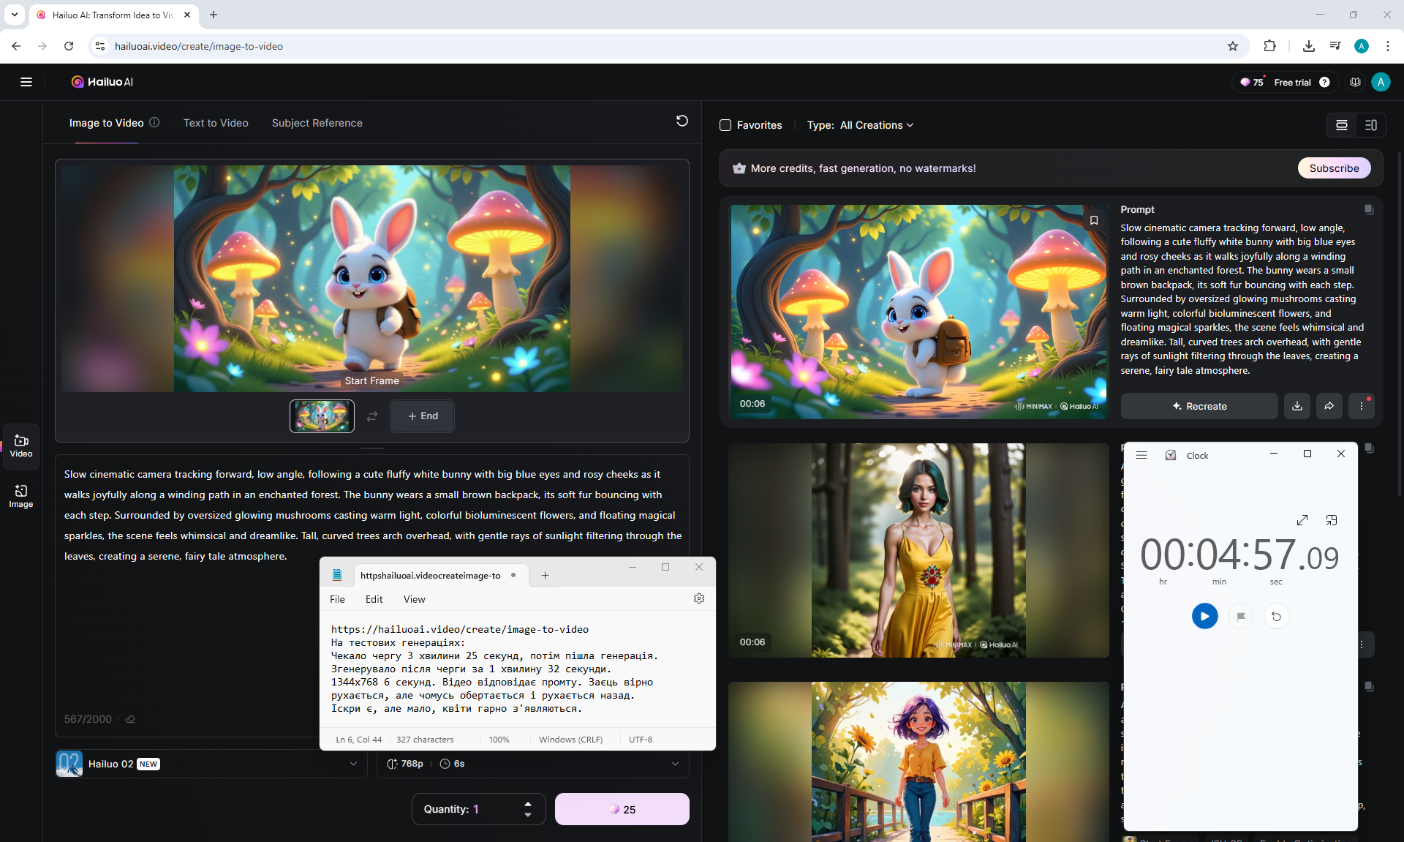Enable the Favorites checkbox
This screenshot has height=842, width=1404.
[725, 125]
